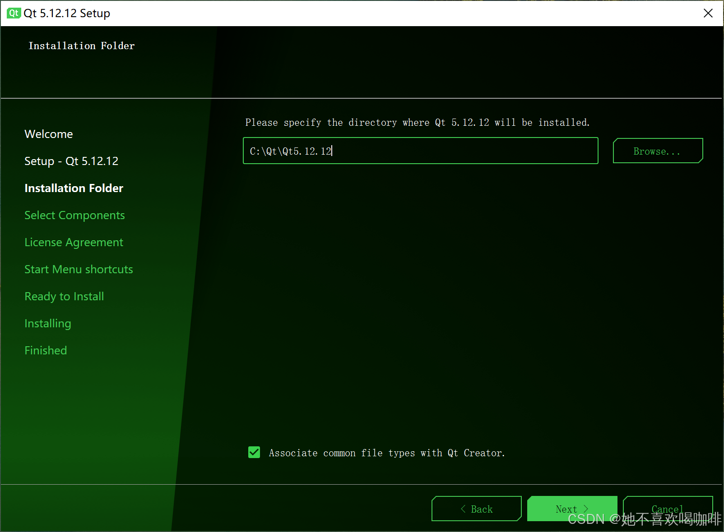Select the Ready to Install step
Image resolution: width=724 pixels, height=532 pixels.
point(64,296)
